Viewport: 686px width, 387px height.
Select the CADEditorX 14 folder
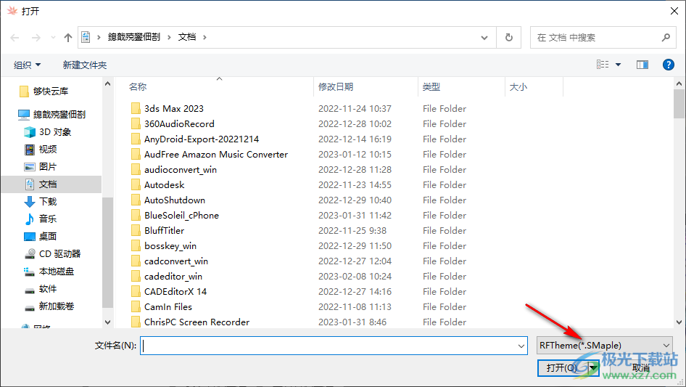pos(175,291)
